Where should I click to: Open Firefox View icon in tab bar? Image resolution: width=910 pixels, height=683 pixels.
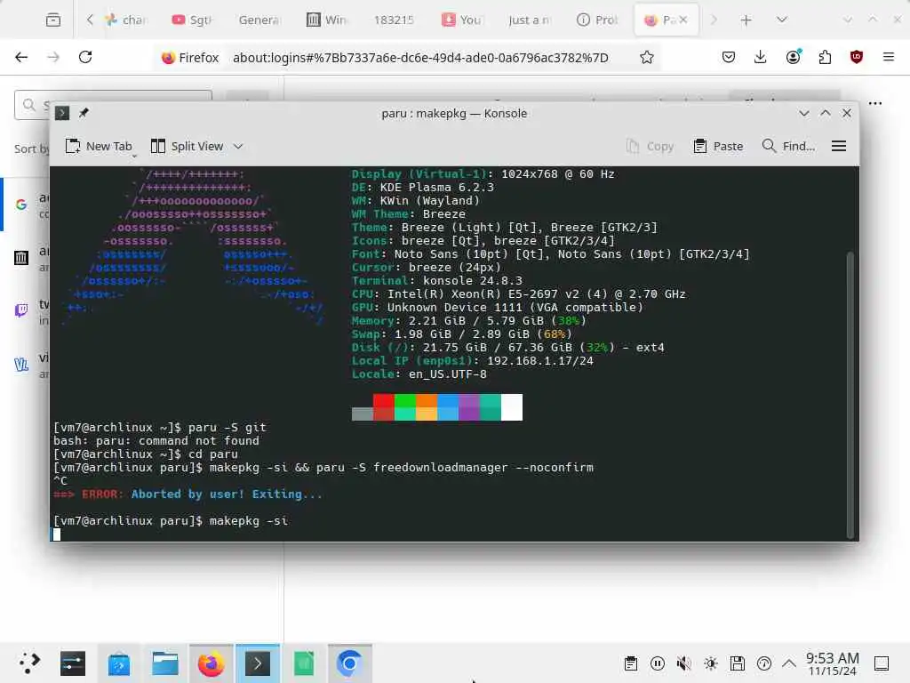52,20
